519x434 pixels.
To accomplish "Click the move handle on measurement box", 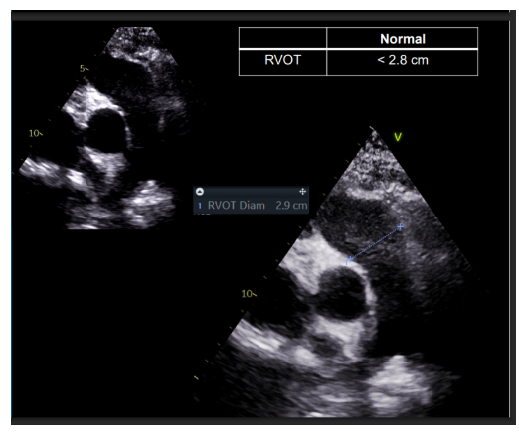I will click(x=302, y=192).
